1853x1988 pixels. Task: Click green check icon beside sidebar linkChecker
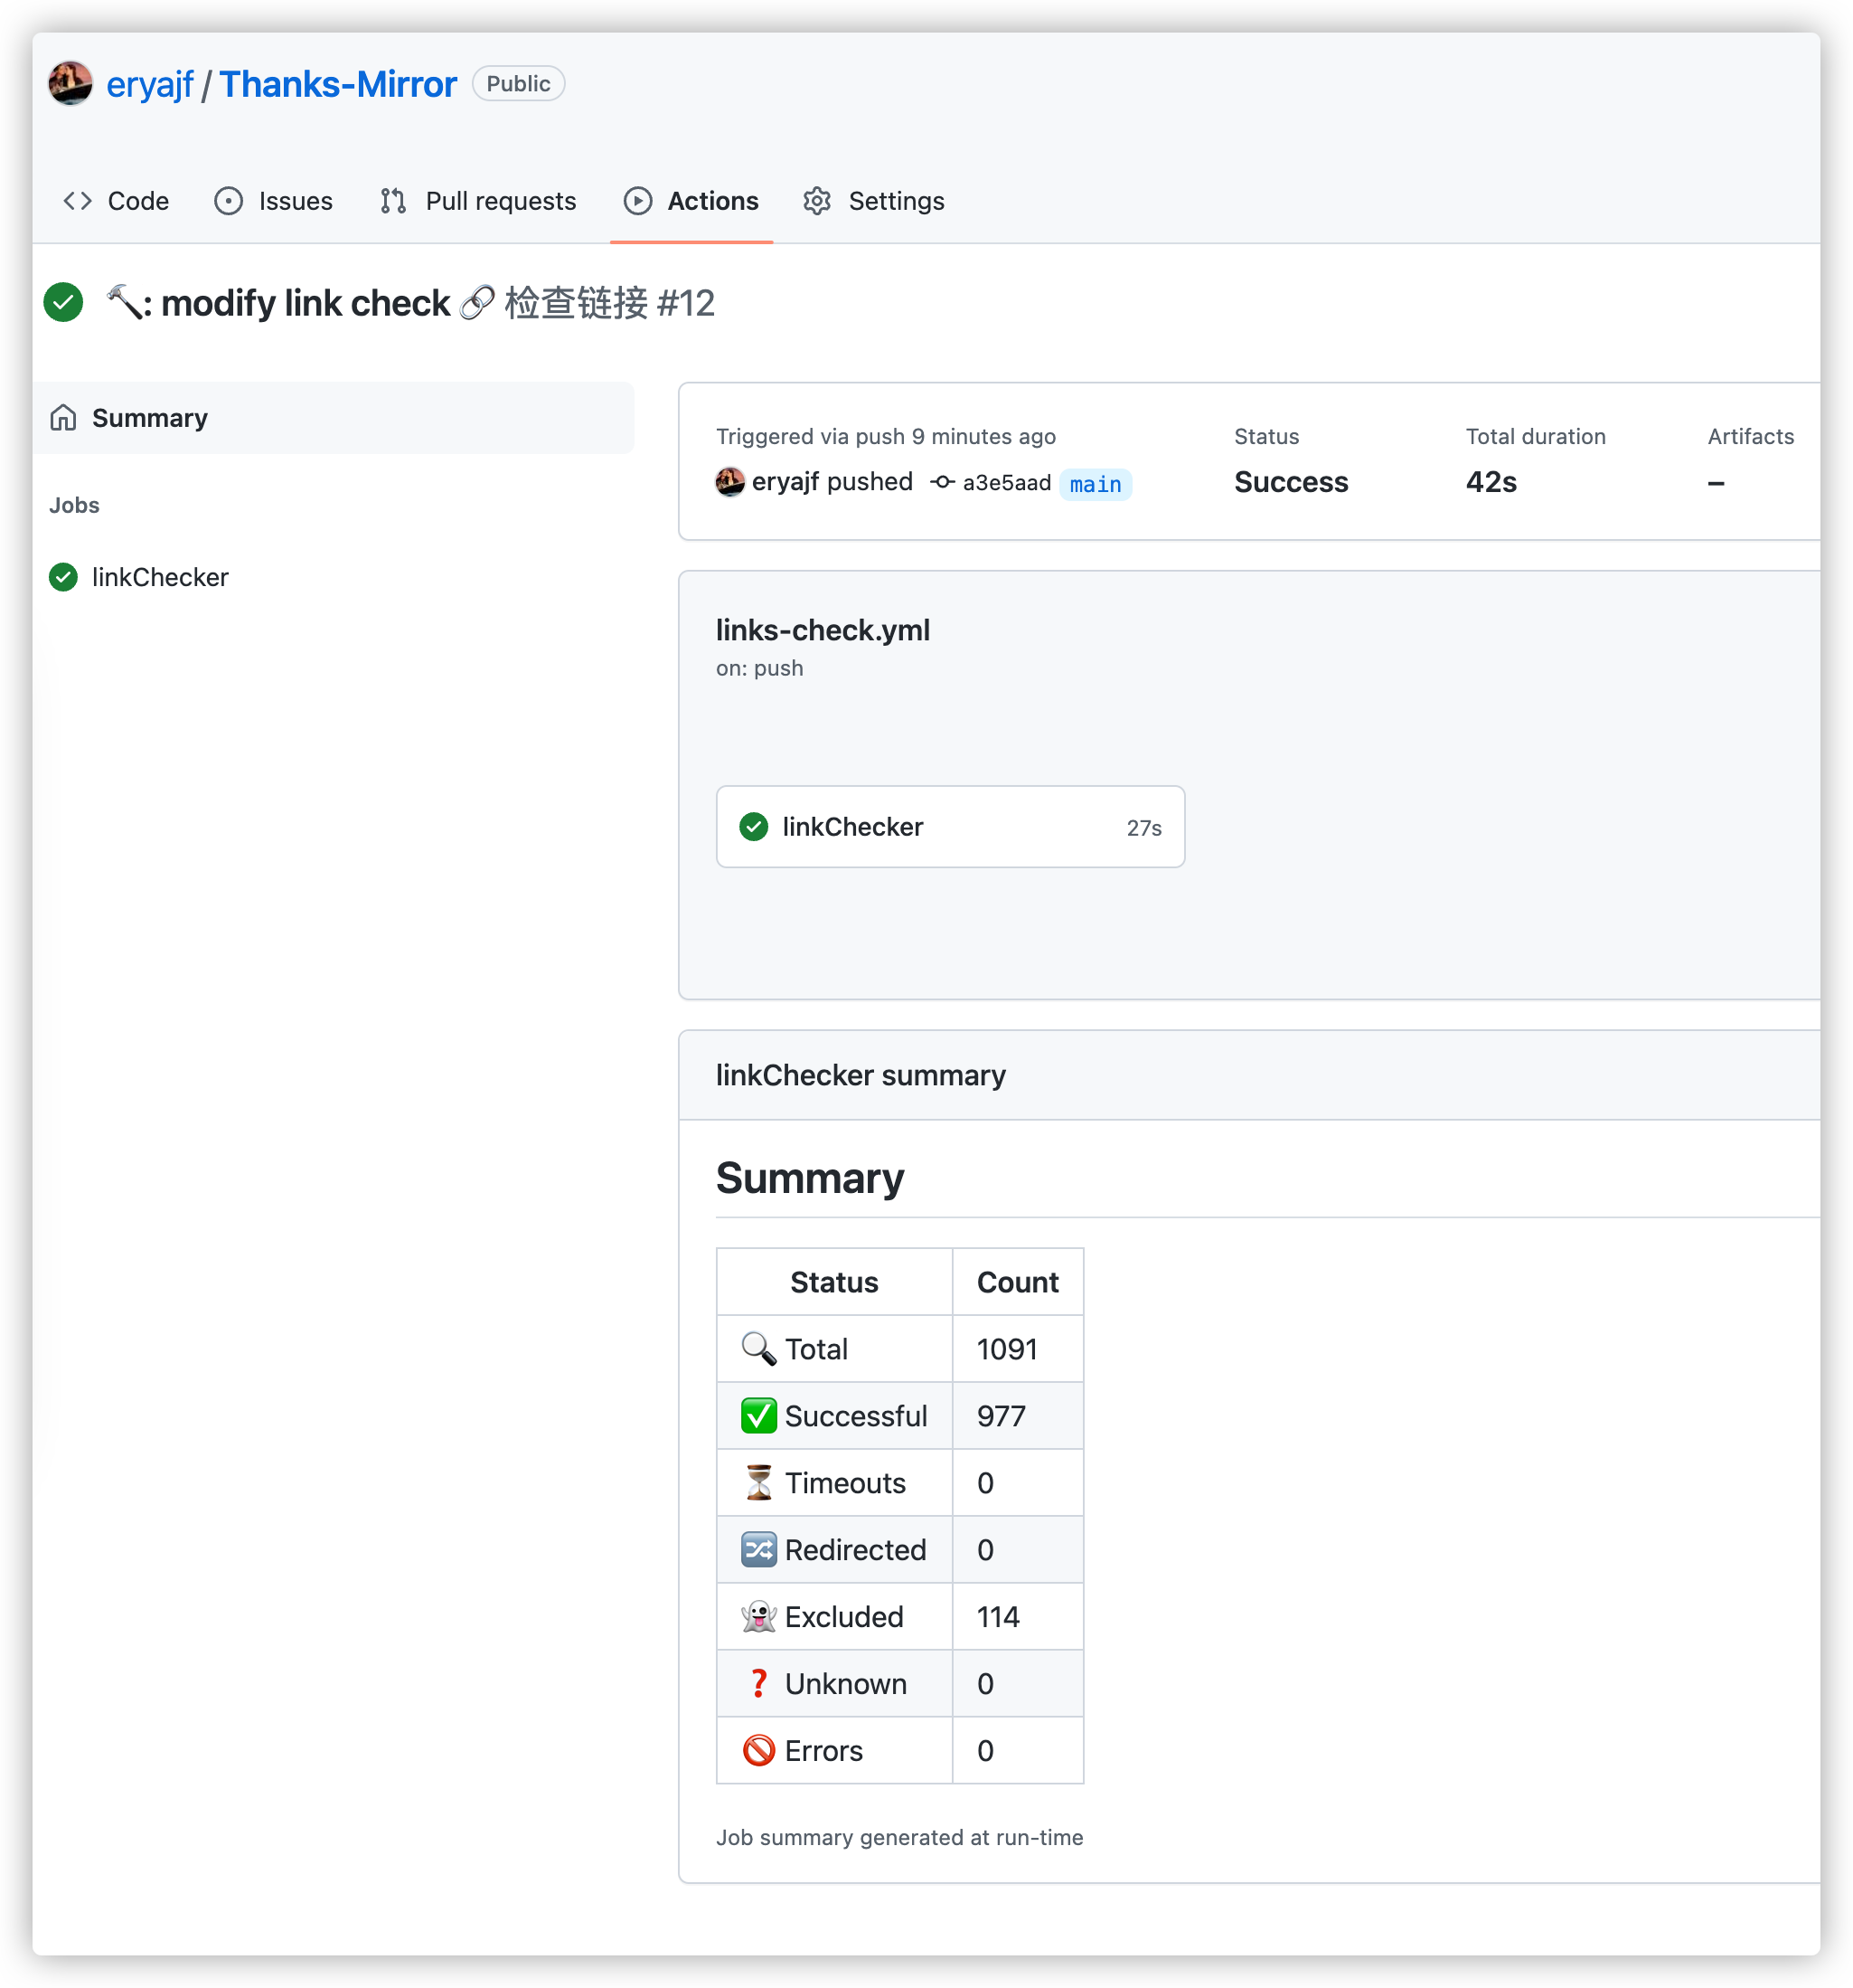pyautogui.click(x=63, y=577)
